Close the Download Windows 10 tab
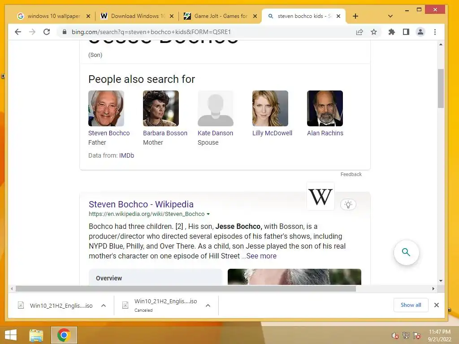Image resolution: width=459 pixels, height=344 pixels. 172,17
